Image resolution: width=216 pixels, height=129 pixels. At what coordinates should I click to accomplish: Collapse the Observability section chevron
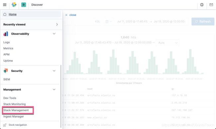(54, 34)
